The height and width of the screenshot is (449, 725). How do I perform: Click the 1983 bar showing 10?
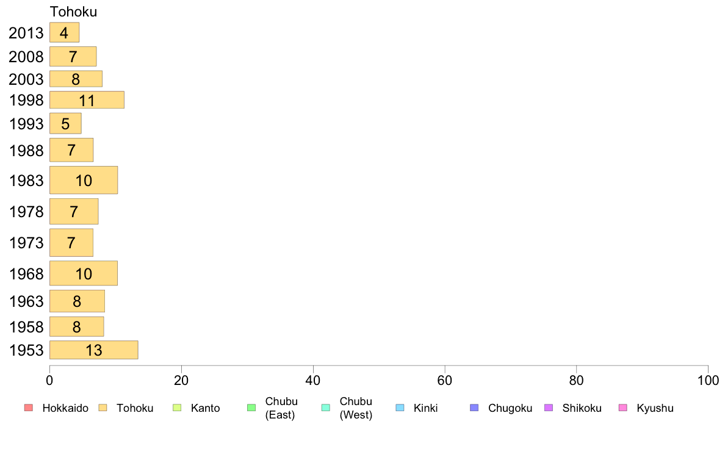coord(84,180)
